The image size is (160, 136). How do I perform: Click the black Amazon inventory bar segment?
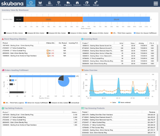click(19, 19)
